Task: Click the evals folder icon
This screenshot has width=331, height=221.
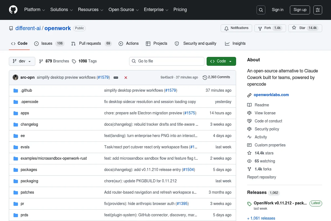Action: [x=16, y=147]
